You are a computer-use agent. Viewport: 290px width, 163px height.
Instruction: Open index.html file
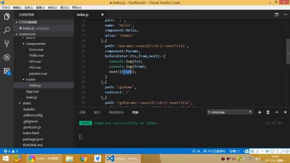coord(31,133)
